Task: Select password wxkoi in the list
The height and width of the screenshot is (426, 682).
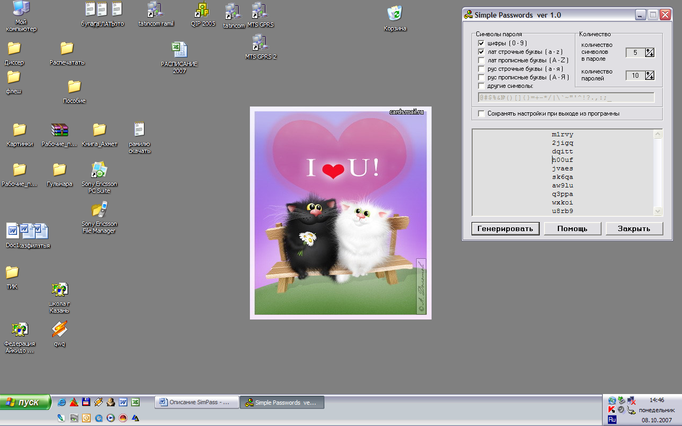Action: click(563, 202)
